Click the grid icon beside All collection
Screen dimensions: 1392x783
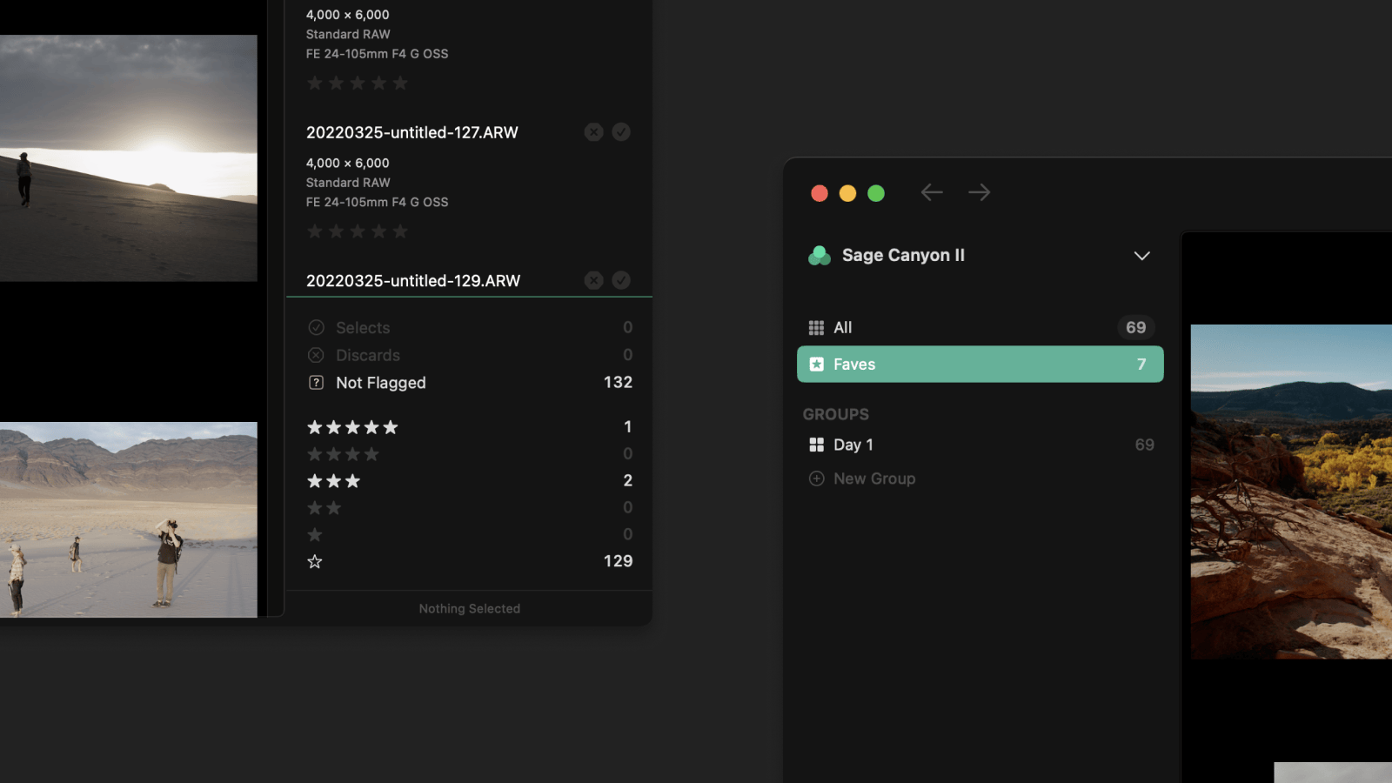(x=817, y=327)
